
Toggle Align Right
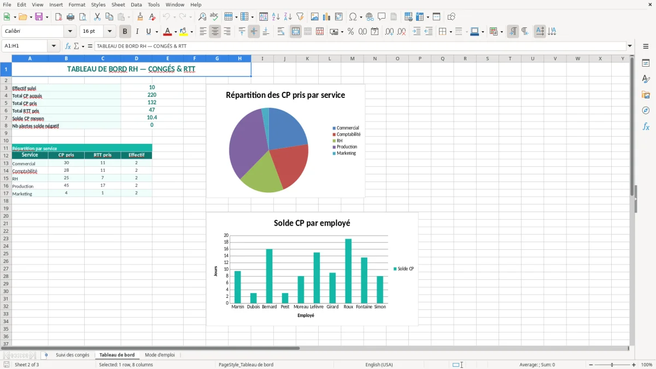pyautogui.click(x=227, y=32)
